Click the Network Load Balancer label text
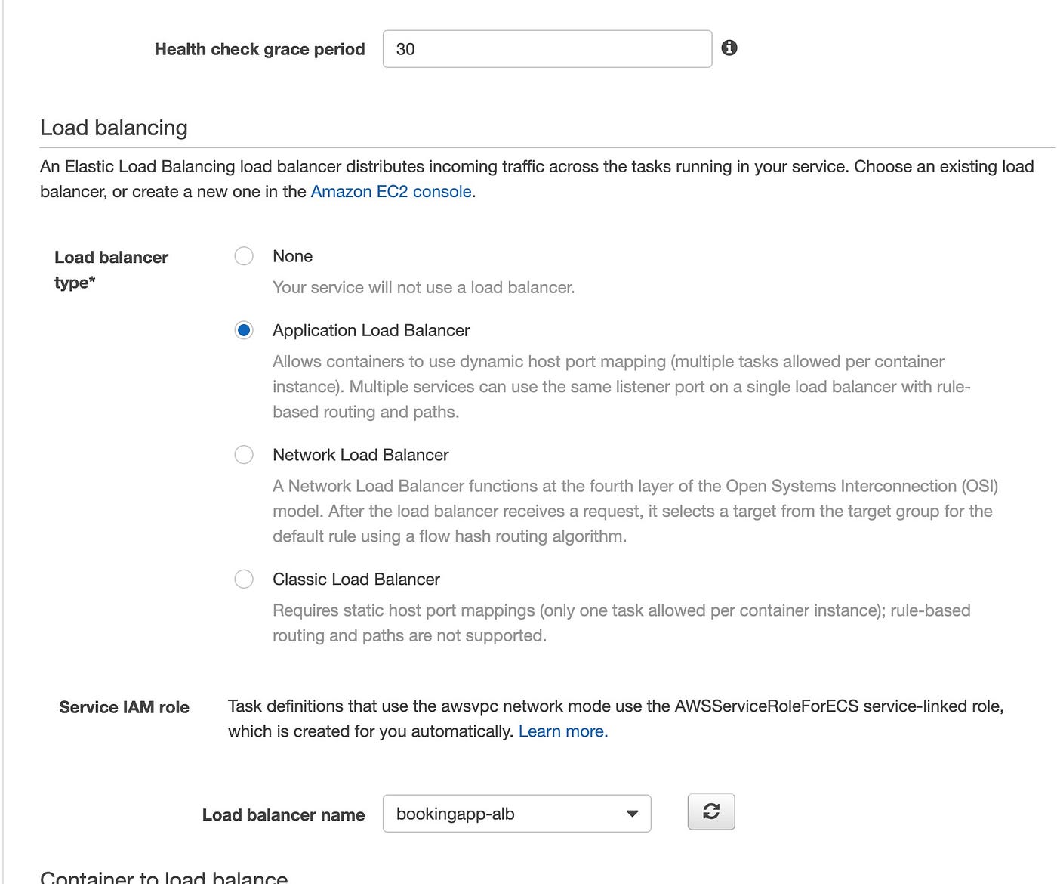This screenshot has width=1057, height=884. (360, 455)
